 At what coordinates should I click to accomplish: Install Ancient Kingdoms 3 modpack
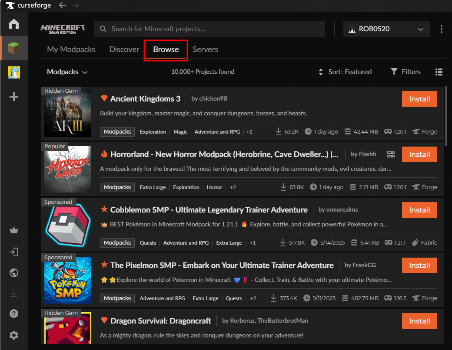[419, 99]
